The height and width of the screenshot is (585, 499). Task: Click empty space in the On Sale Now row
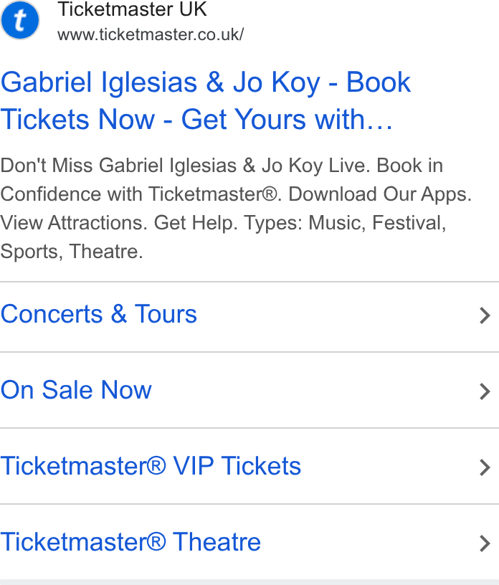[313, 390]
